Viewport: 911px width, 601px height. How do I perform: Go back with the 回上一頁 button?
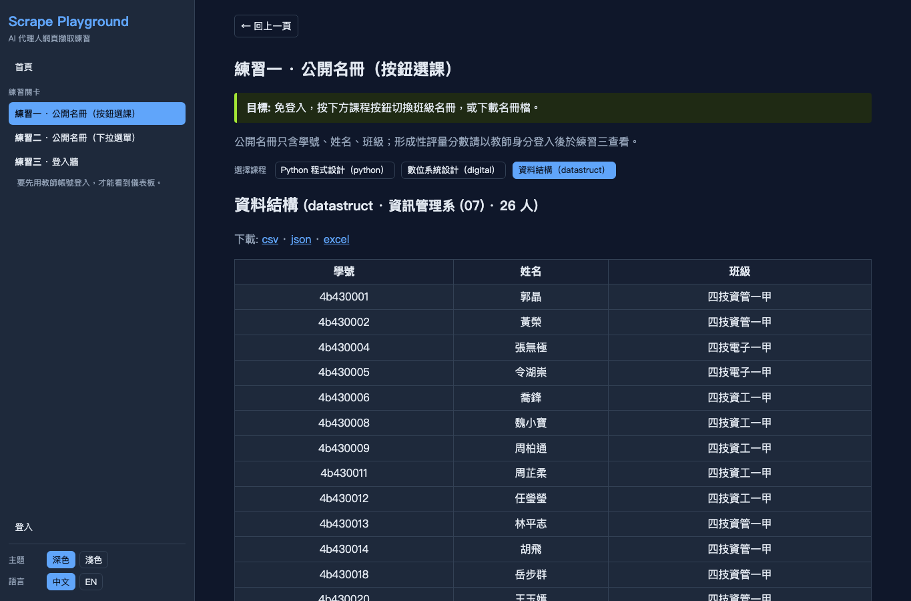point(266,26)
